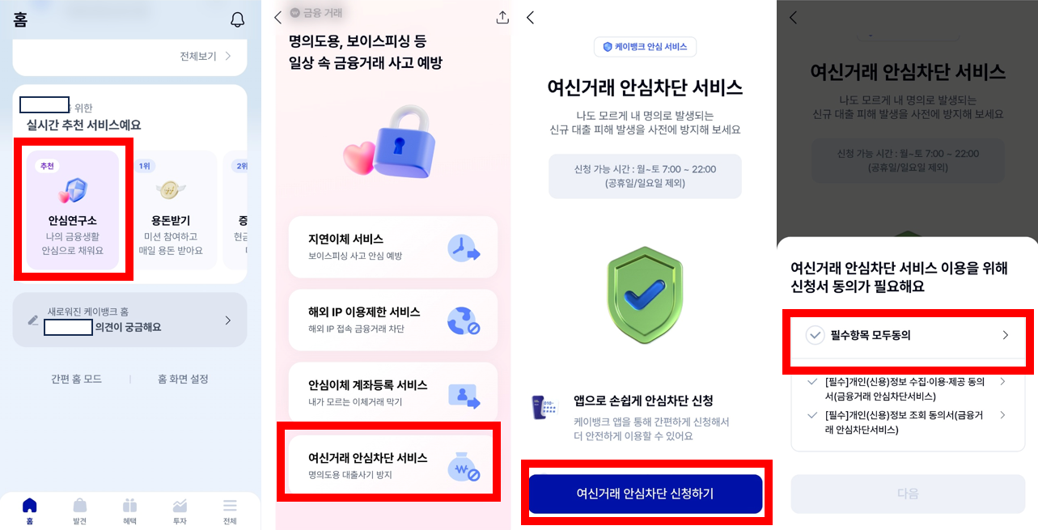The height and width of the screenshot is (530, 1038).
Task: Switch to the 발견 bottom tab
Action: tap(79, 511)
